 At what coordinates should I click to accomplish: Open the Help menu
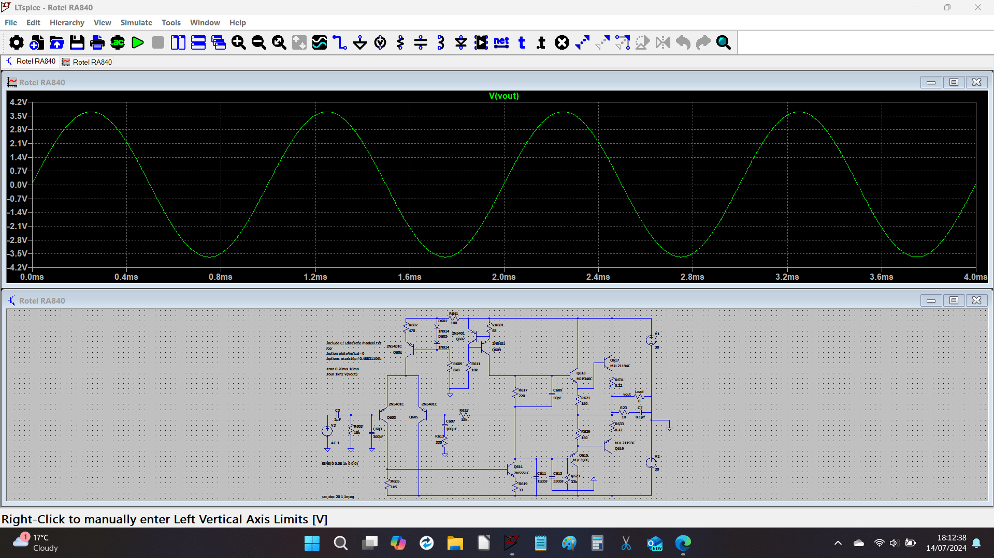(x=237, y=23)
